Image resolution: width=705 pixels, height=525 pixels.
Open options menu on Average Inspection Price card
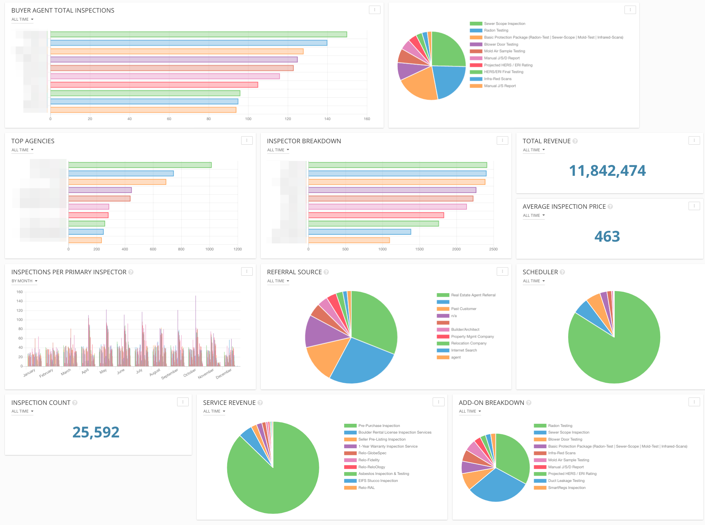pos(694,206)
